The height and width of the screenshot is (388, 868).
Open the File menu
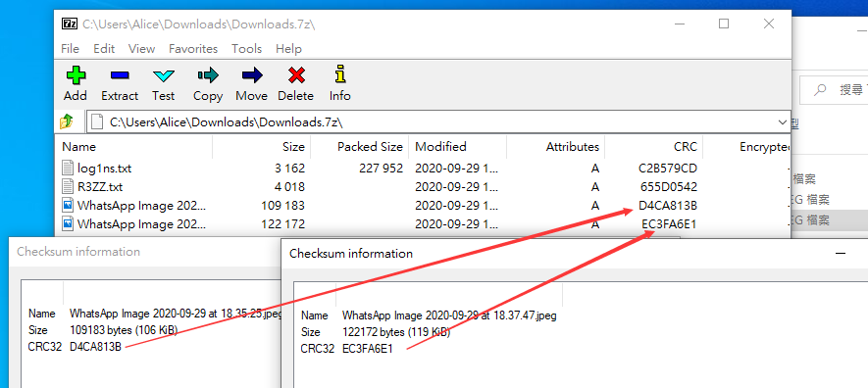70,49
